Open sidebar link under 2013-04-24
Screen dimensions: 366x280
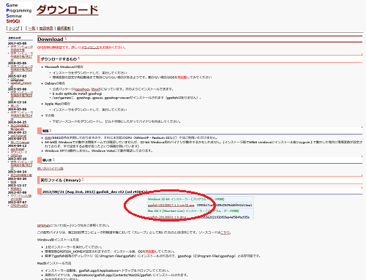point(21,175)
